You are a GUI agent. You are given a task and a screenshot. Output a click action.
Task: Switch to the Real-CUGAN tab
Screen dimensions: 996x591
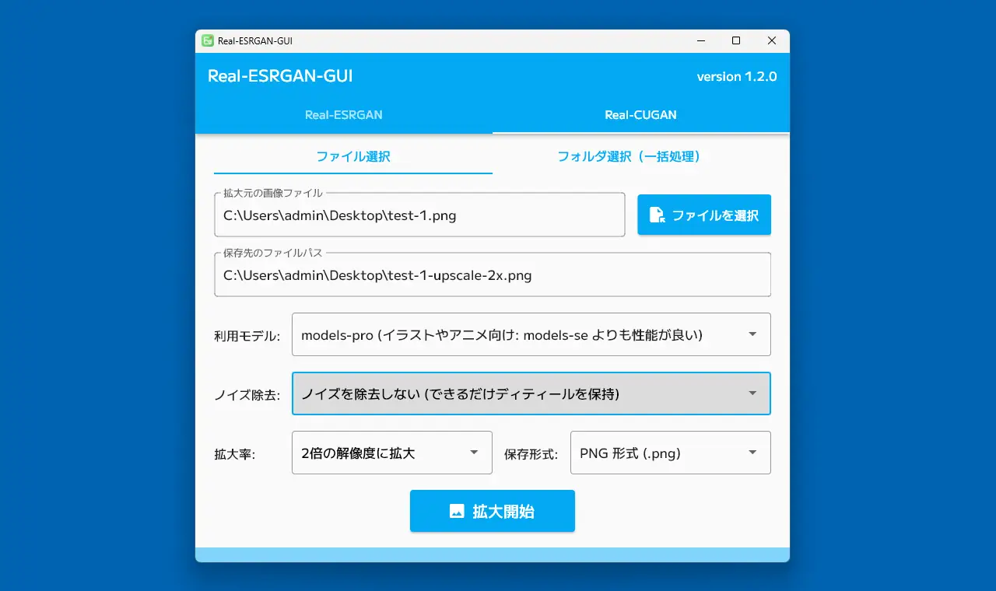point(641,115)
